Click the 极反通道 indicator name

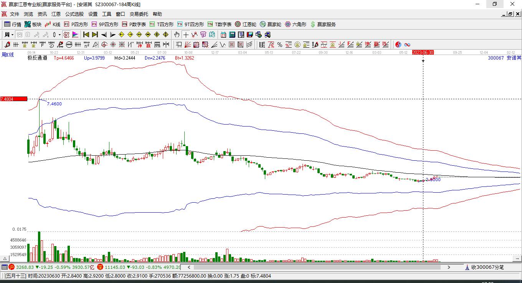(x=37, y=58)
